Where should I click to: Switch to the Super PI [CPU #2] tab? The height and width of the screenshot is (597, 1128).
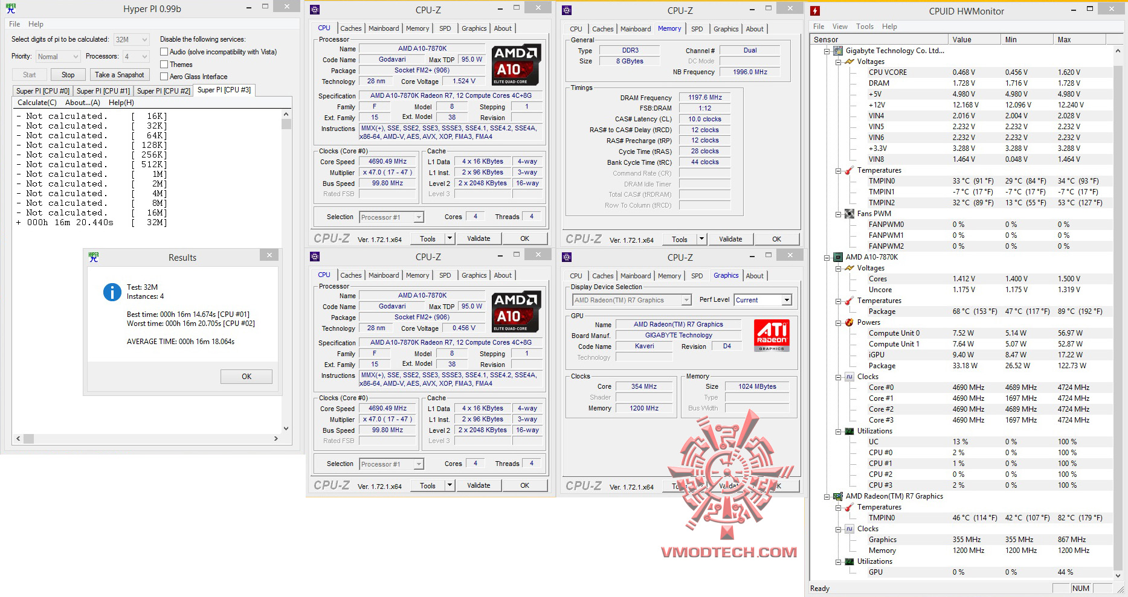point(164,91)
